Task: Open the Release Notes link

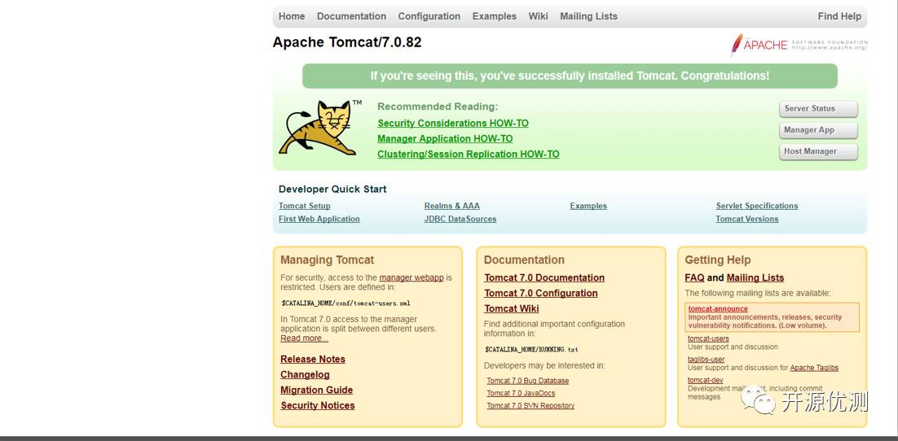Action: coord(313,359)
